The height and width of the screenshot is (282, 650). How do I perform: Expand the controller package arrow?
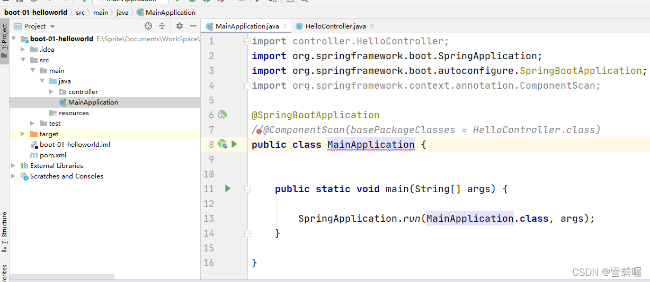click(x=51, y=91)
